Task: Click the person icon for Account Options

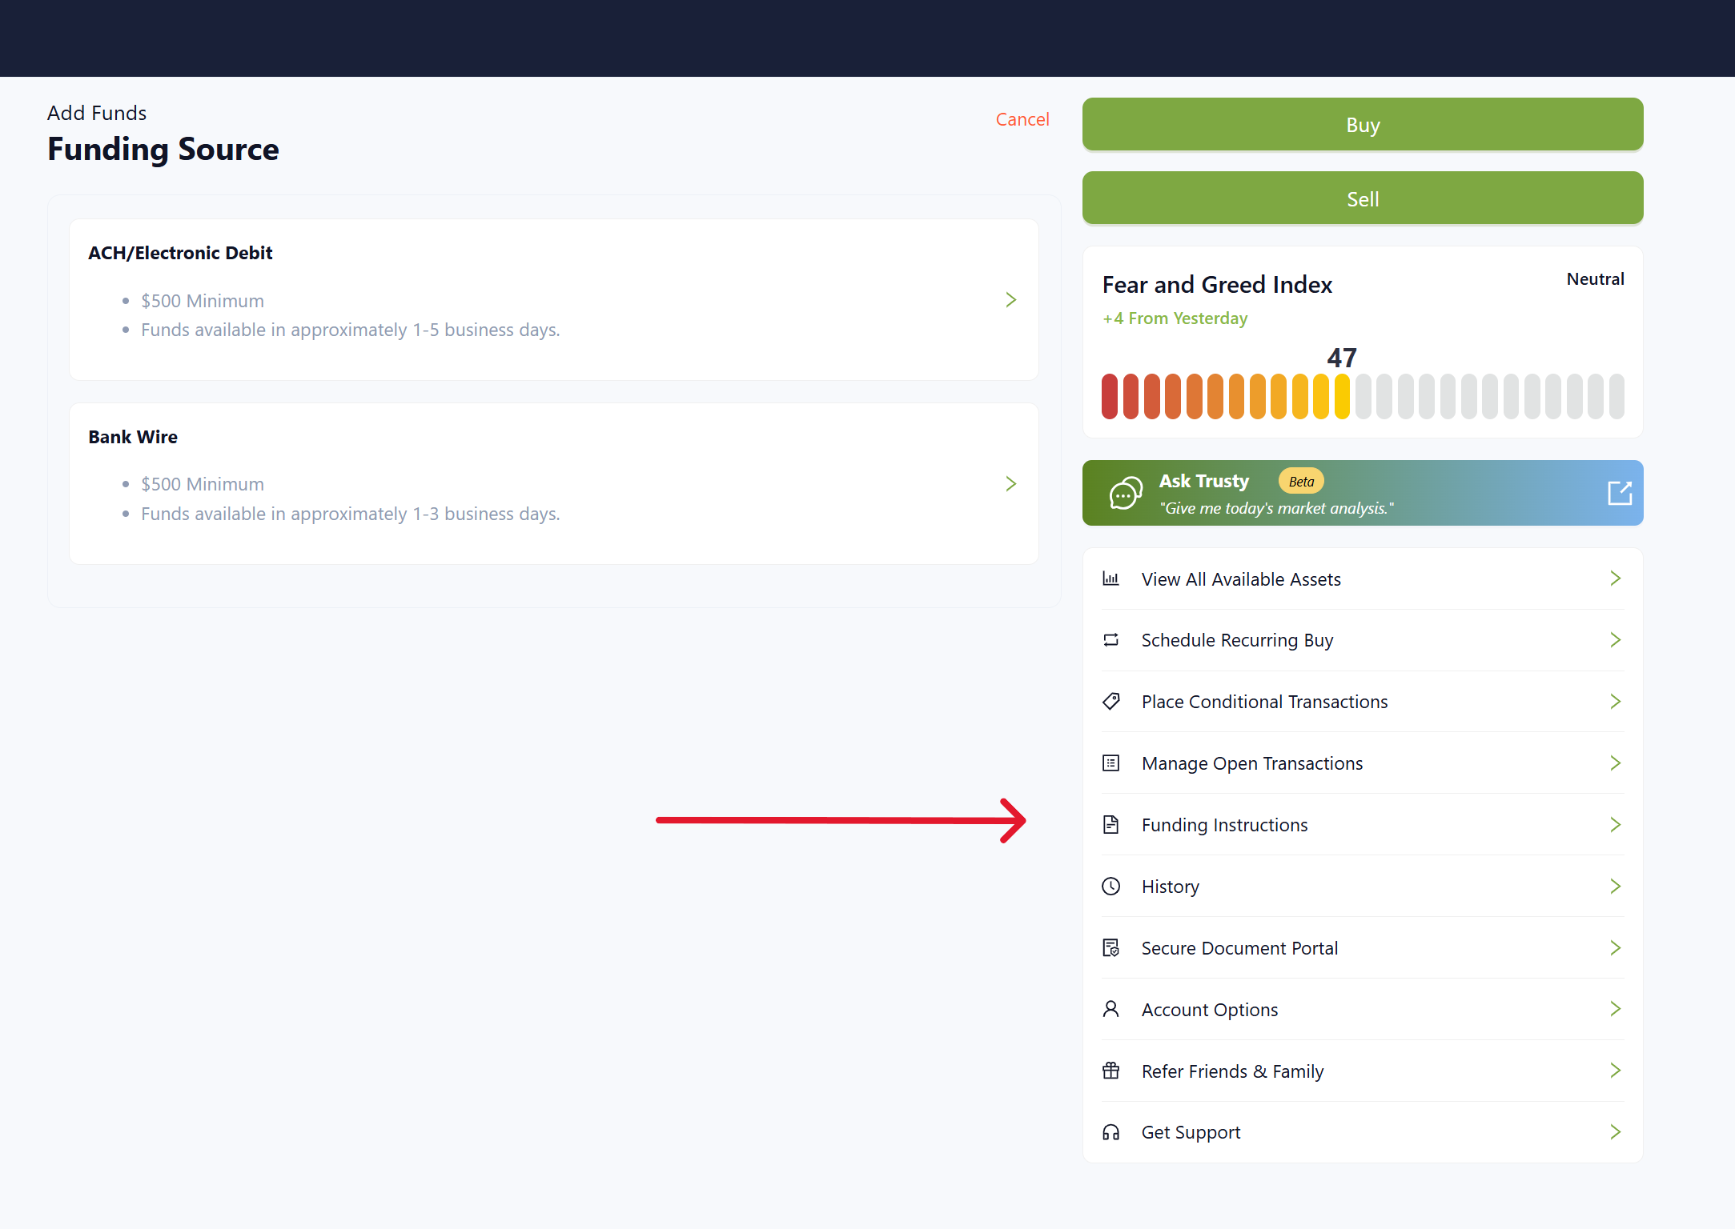Action: pos(1110,1009)
